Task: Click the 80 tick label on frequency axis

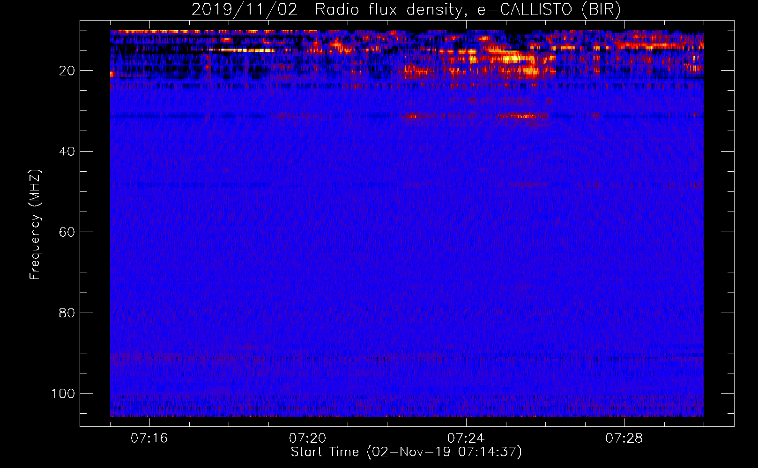Action: (x=67, y=313)
